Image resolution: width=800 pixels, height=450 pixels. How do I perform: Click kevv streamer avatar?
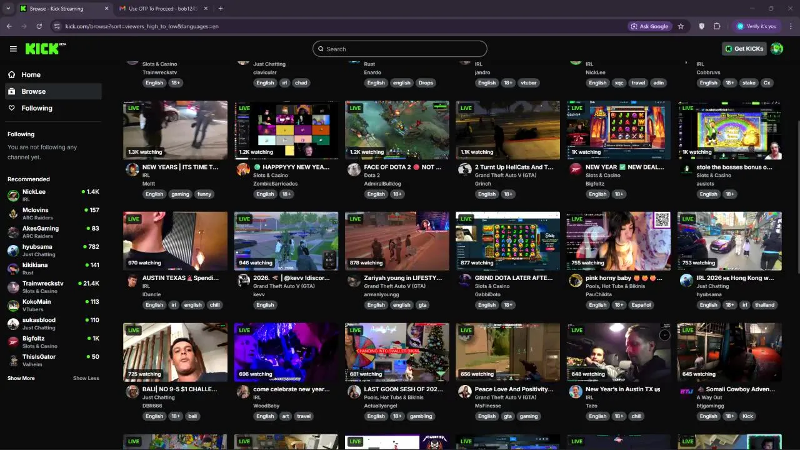[243, 281]
